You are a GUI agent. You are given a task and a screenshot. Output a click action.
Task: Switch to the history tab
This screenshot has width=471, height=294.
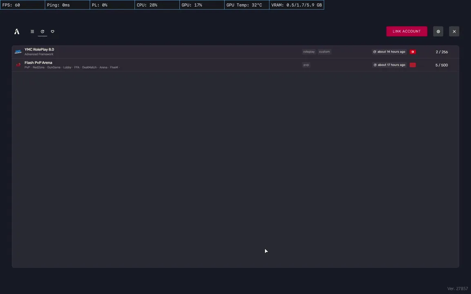point(42,31)
